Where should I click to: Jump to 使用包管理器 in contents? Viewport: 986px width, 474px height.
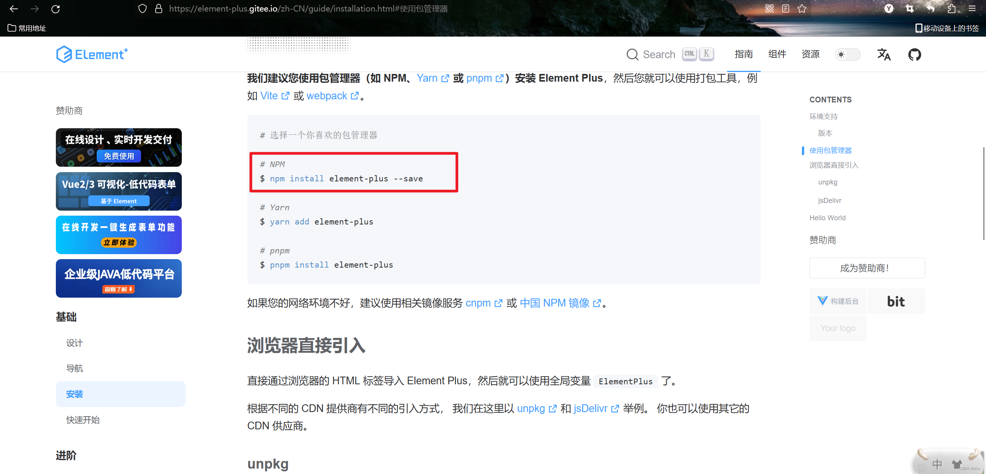[831, 151]
